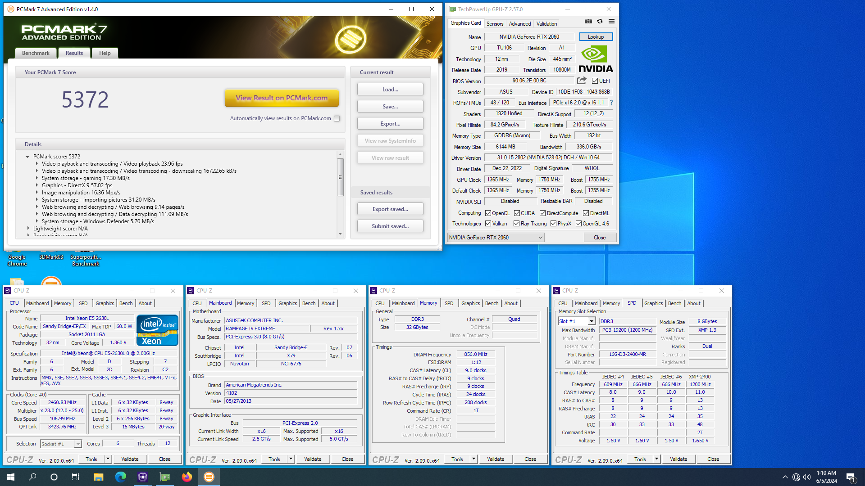Click the Export saved... button
Screen dimensions: 865x486
click(x=390, y=209)
